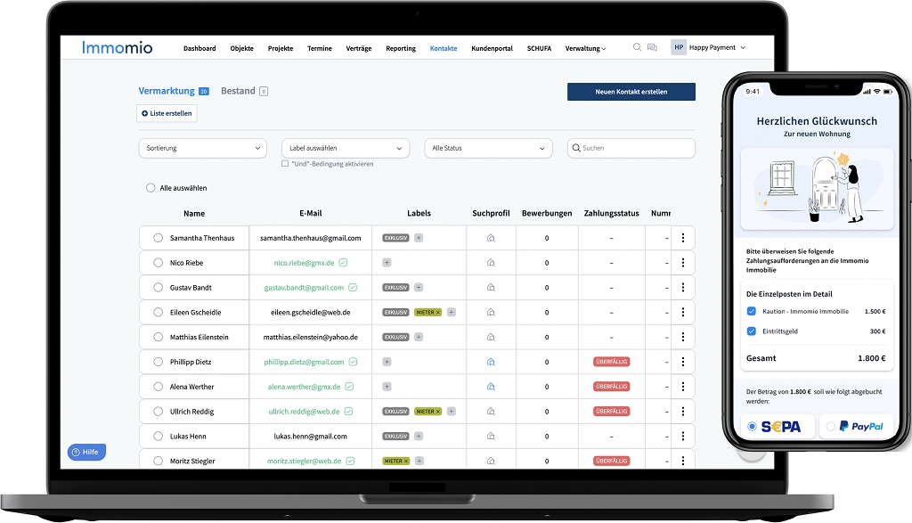912x523 pixels.
Task: Open Objekte in top navigation
Action: [x=242, y=48]
